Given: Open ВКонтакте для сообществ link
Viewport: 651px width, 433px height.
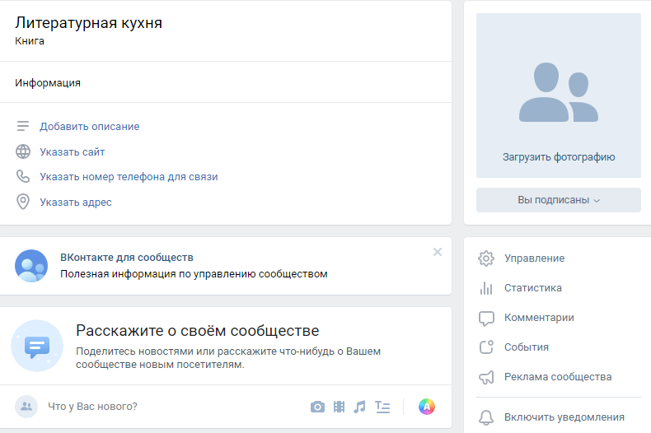Looking at the screenshot, I should tap(127, 258).
